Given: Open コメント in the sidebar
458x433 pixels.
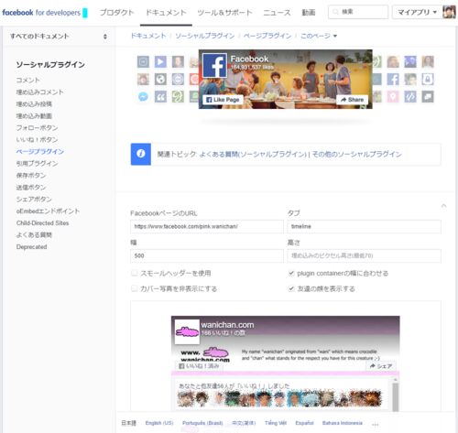Looking at the screenshot, I should [28, 80].
